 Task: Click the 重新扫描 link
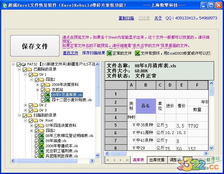[x=126, y=18]
